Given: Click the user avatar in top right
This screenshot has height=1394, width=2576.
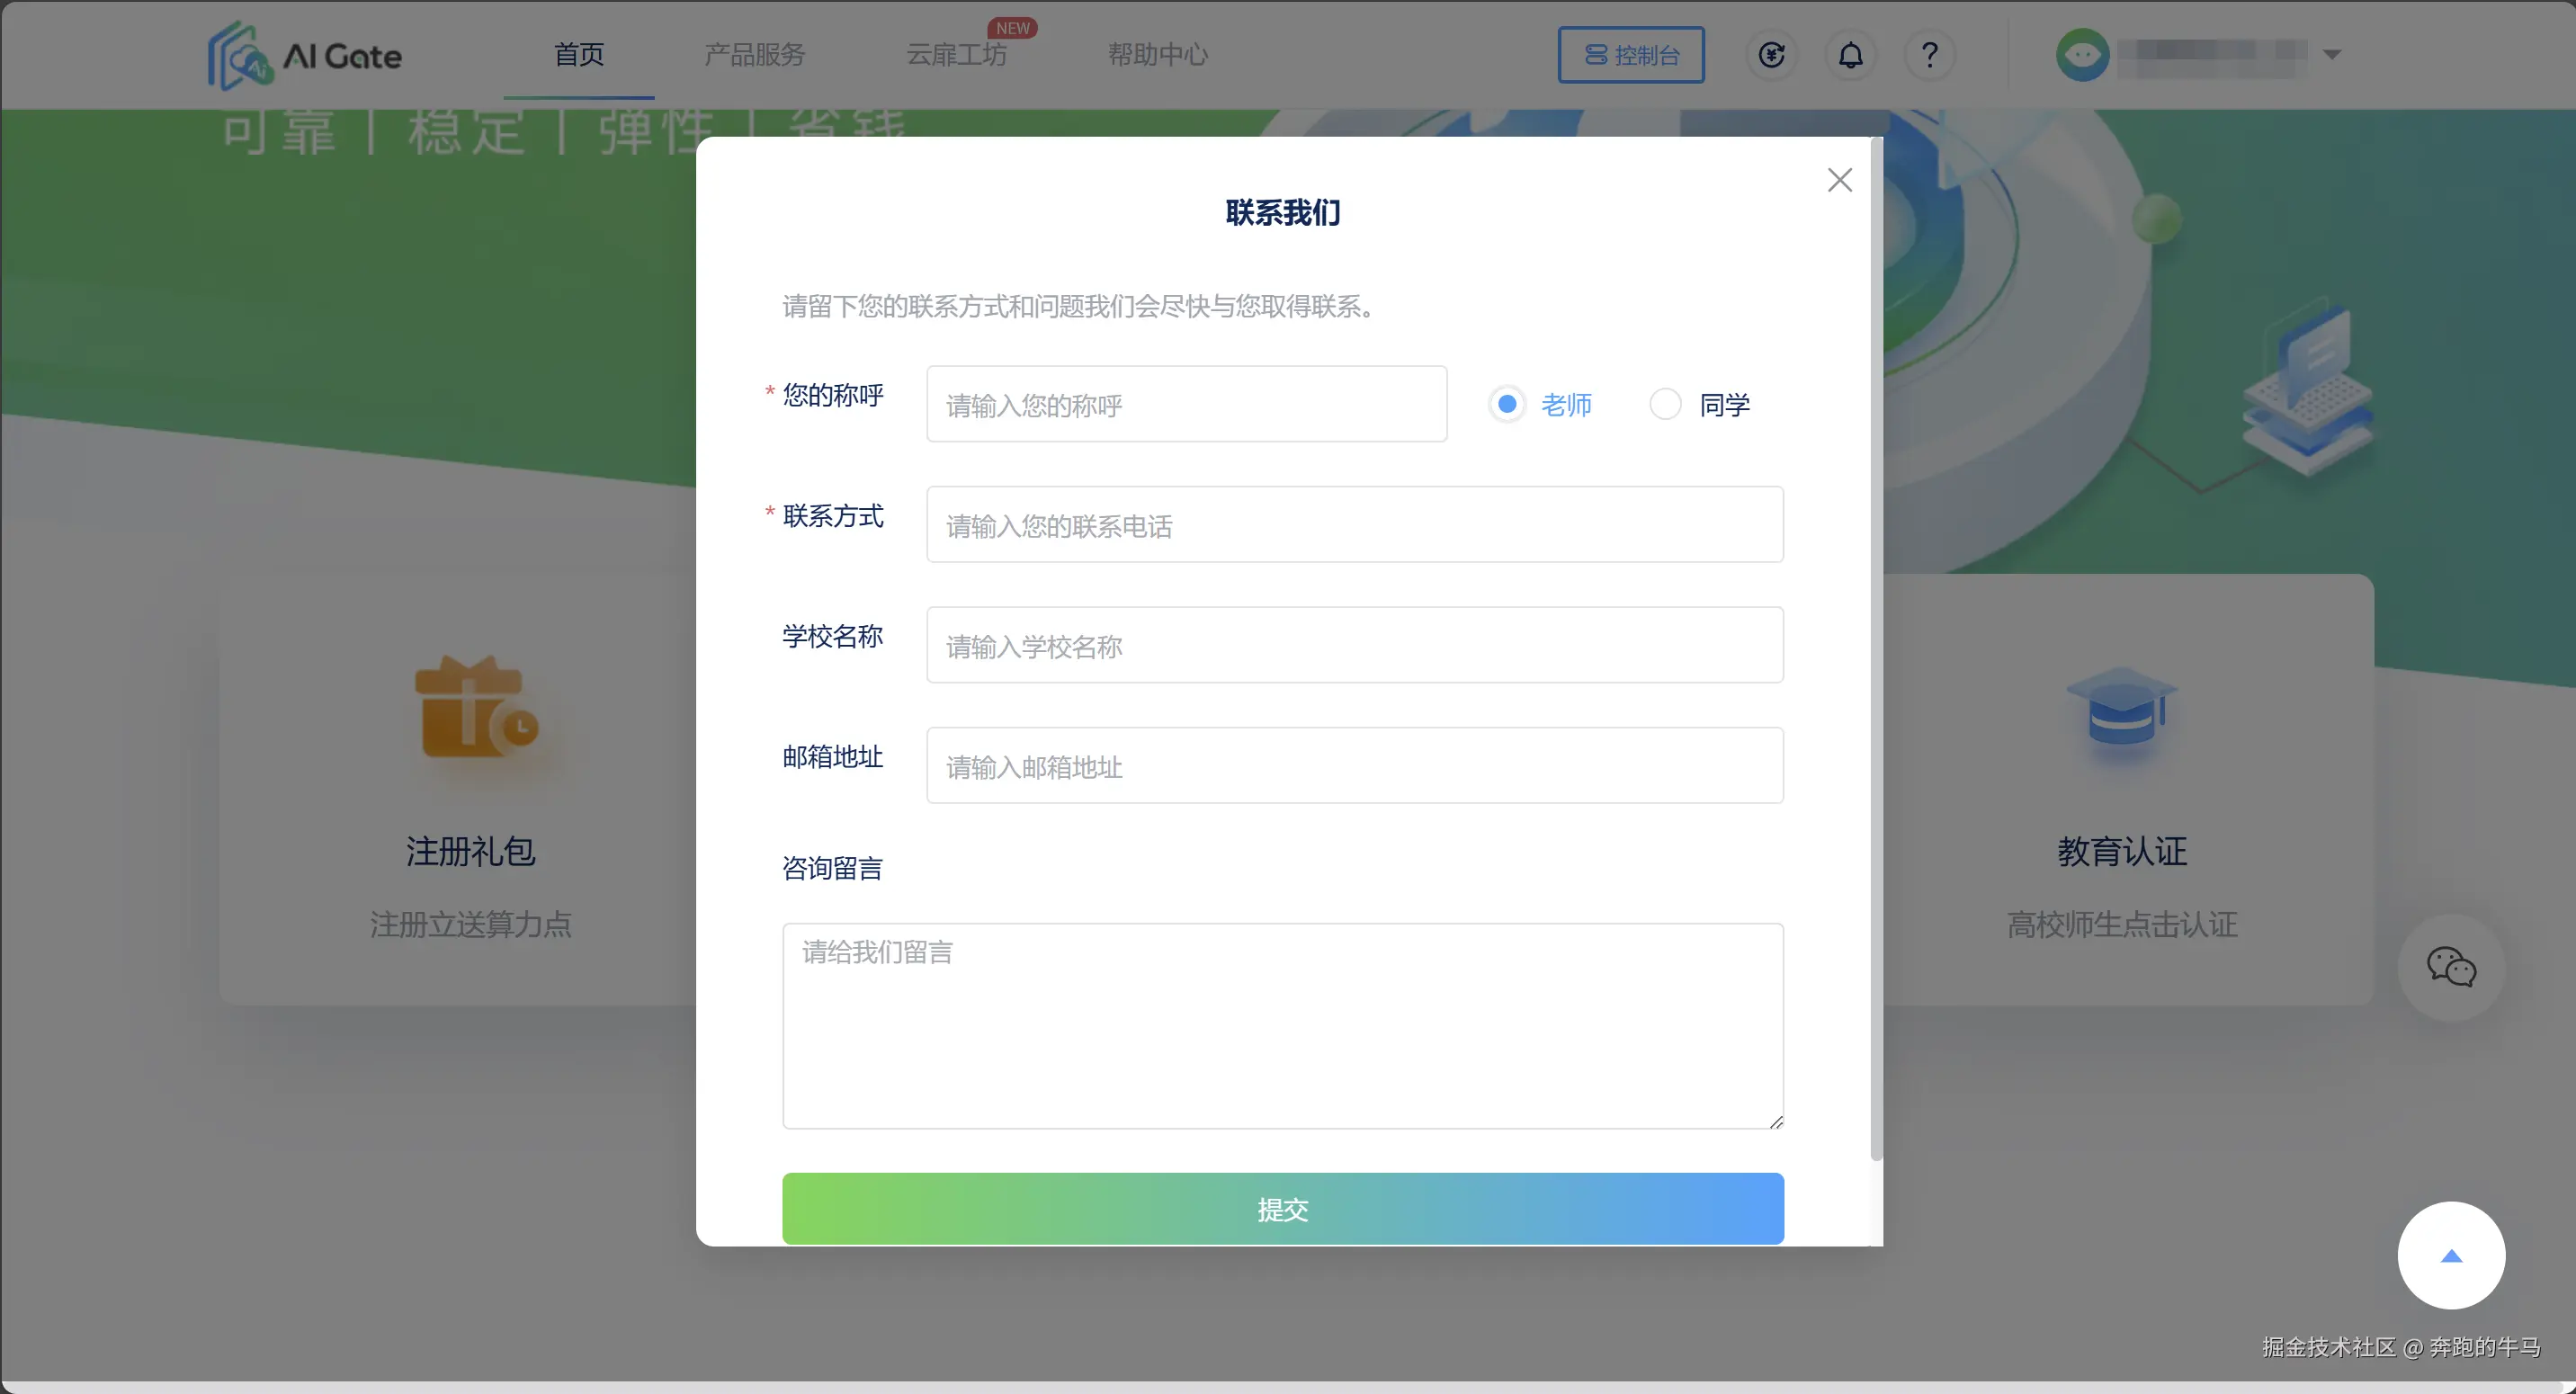Looking at the screenshot, I should pos(2086,55).
